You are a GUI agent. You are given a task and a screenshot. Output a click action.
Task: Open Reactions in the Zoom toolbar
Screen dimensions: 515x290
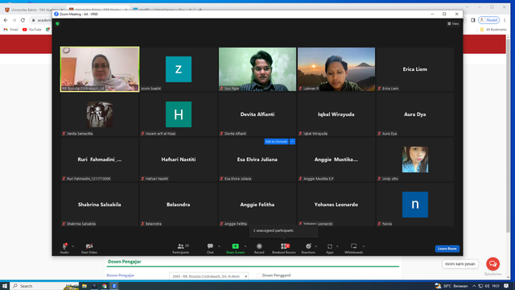[308, 248]
